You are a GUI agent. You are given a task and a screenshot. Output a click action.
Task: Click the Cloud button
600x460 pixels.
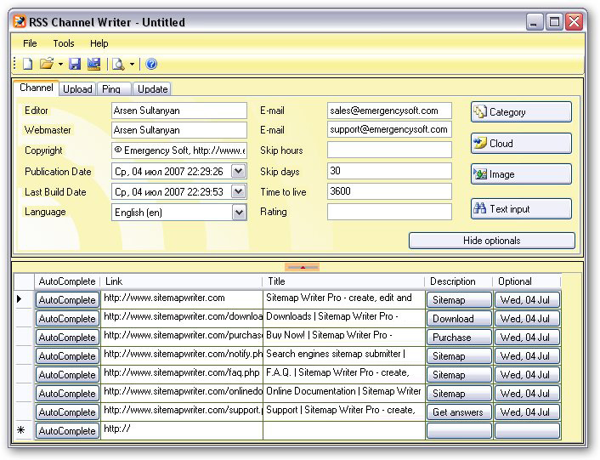point(521,144)
